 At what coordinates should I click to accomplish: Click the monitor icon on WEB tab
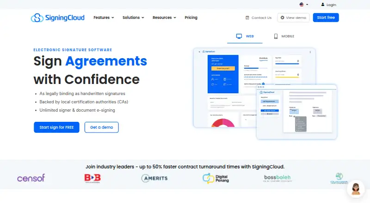(239, 36)
